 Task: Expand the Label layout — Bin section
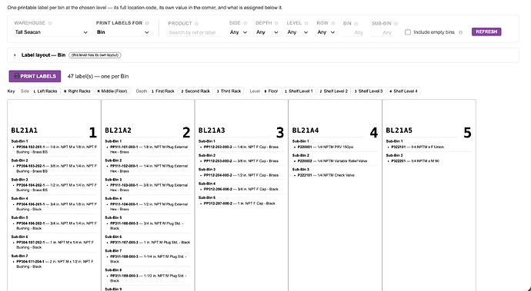[x=15, y=55]
